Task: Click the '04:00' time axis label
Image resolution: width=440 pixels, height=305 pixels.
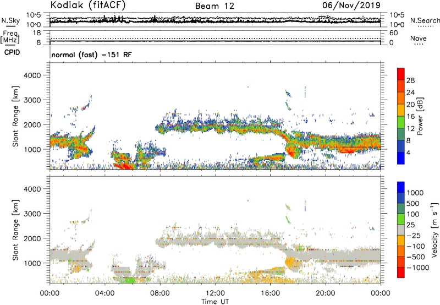Action: [105, 293]
